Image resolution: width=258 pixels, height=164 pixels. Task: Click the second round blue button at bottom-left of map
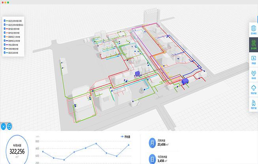coord(10,126)
